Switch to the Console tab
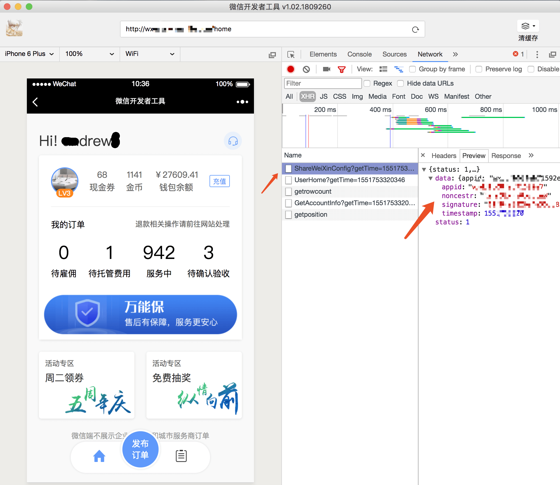 (360, 54)
